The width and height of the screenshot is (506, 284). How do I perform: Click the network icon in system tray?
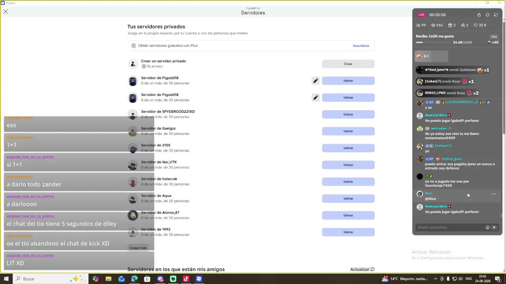pos(455,279)
